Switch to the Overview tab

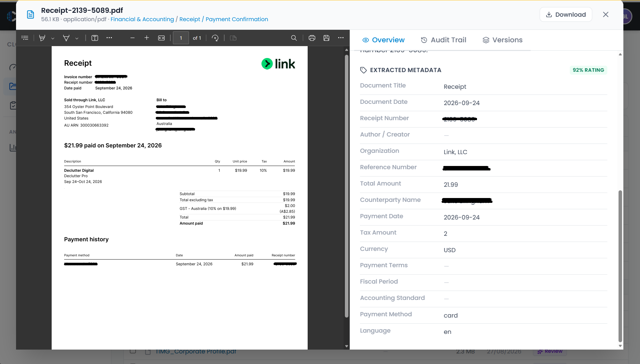(x=383, y=40)
